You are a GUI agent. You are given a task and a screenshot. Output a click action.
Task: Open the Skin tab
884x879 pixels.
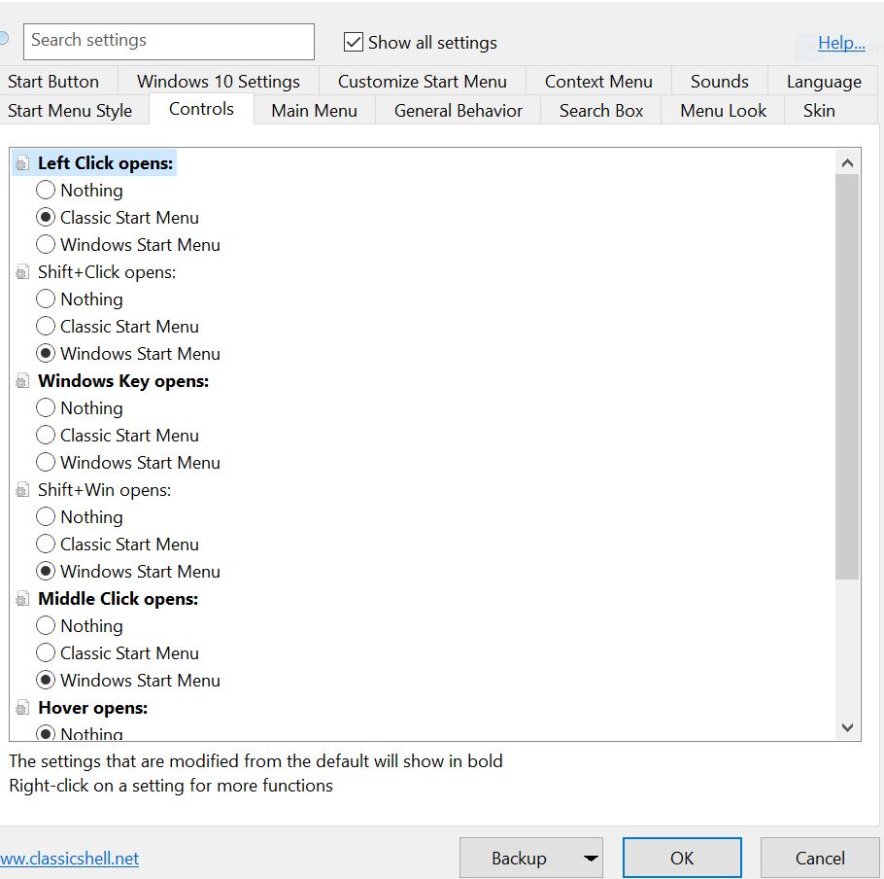click(818, 111)
